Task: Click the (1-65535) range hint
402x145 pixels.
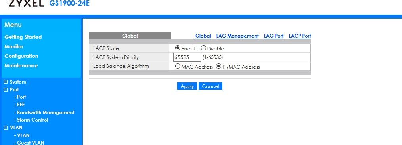Action: click(212, 57)
